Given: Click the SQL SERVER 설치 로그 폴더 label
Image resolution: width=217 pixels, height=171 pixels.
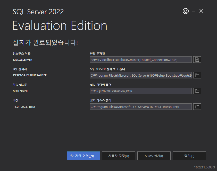Looking at the screenshot, I should pyautogui.click(x=107, y=69).
